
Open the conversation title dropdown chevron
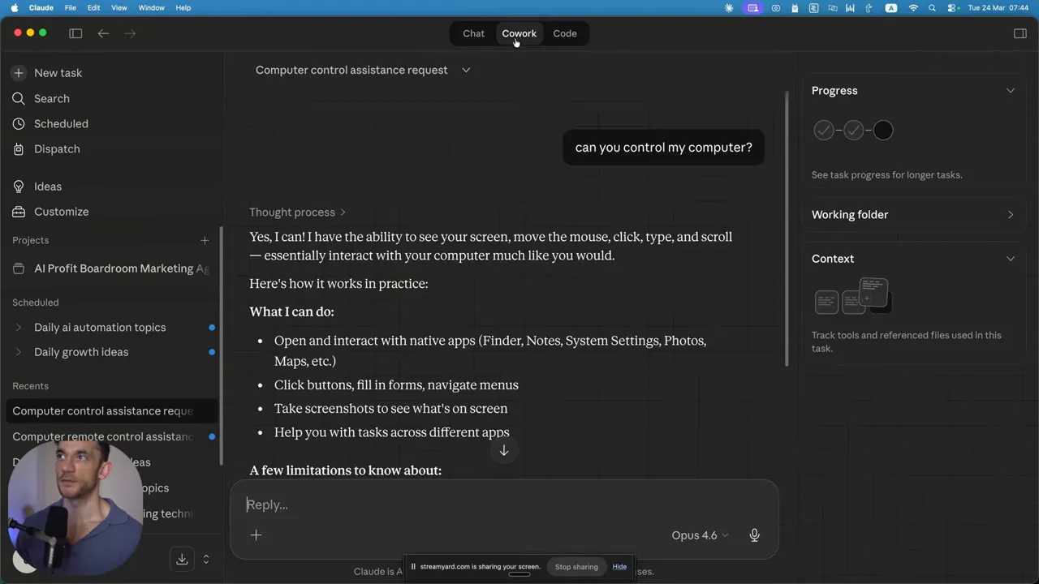tap(466, 70)
